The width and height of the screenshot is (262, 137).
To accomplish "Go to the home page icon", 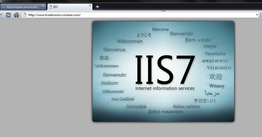I will pos(16,15).
